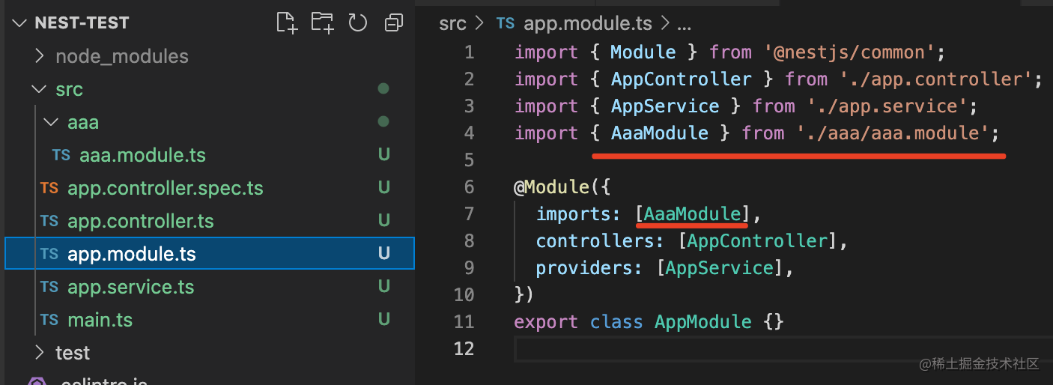Screen dimensions: 1053x385
Task: Open app.service.ts from the file tree
Action: (130, 287)
